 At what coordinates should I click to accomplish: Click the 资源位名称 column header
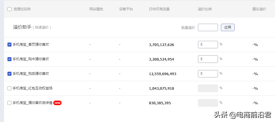(x=22, y=9)
